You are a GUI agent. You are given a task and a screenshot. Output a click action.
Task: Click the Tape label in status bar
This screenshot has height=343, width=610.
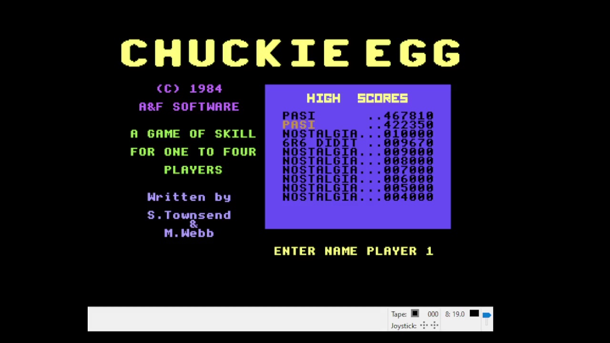pyautogui.click(x=399, y=314)
